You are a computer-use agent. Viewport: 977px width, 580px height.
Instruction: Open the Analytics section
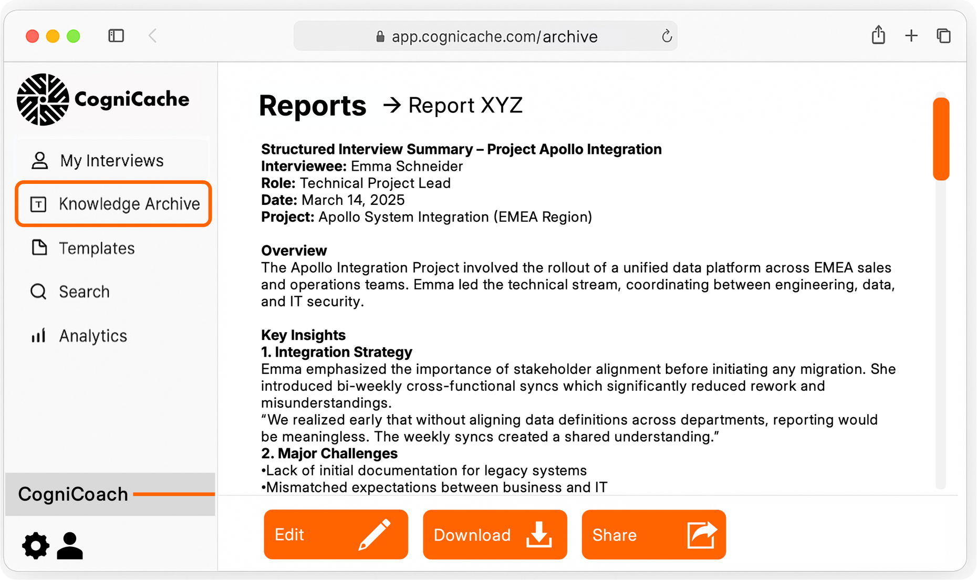(x=93, y=336)
